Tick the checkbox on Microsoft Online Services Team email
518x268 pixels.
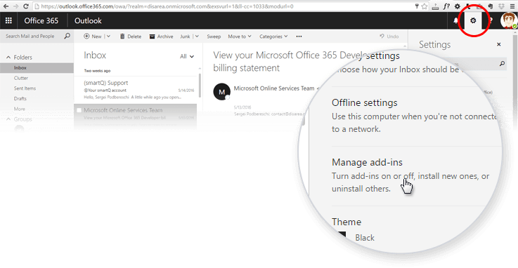point(79,110)
